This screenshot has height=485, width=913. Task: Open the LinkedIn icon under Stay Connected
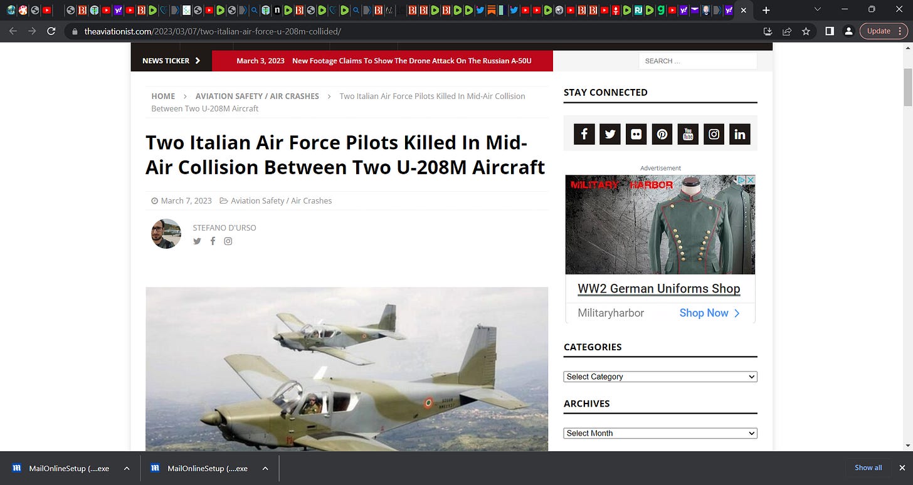(x=740, y=134)
